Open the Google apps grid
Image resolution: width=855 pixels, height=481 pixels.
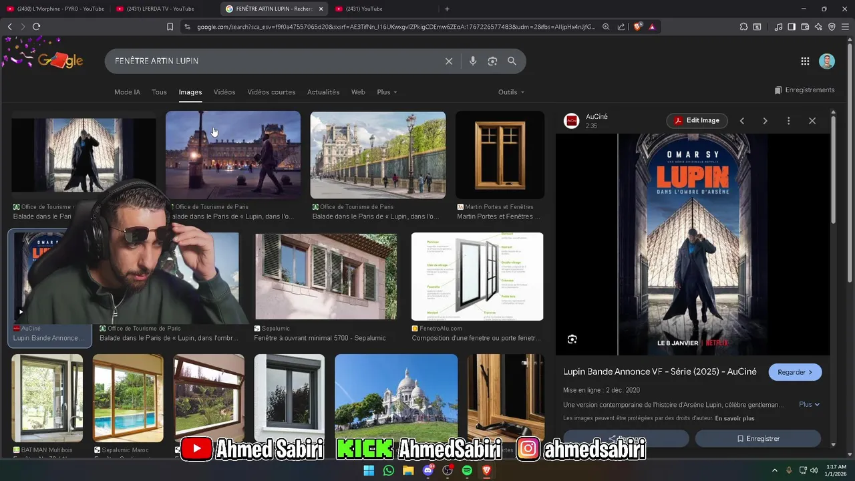[805, 61]
